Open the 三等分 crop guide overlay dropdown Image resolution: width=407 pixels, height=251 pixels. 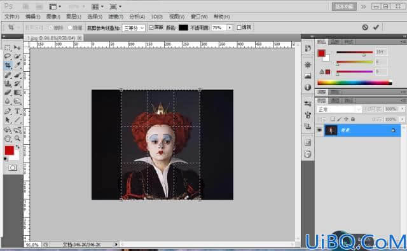pos(134,28)
